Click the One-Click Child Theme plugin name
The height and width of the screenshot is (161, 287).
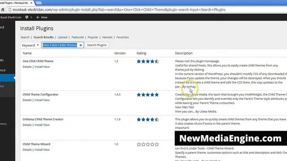[38, 61]
